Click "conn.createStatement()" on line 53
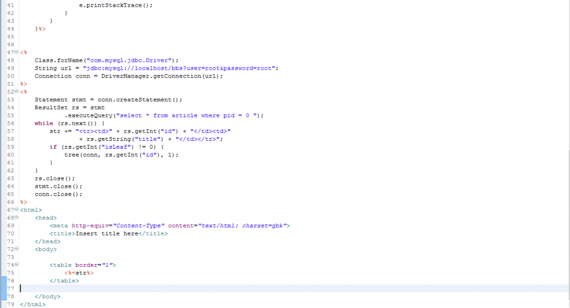The image size is (570, 308). tap(138, 100)
